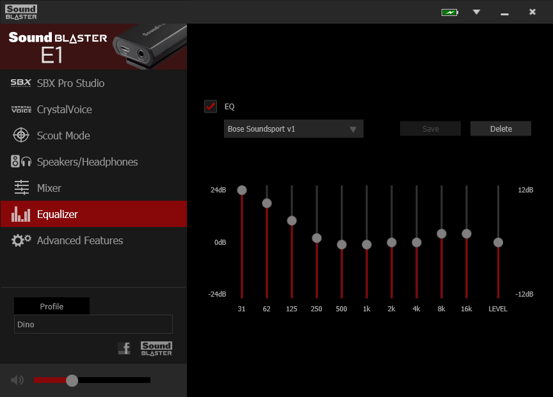Open the Bose Soundsport v1 preset dropdown
Image resolution: width=553 pixels, height=397 pixels.
click(x=293, y=129)
